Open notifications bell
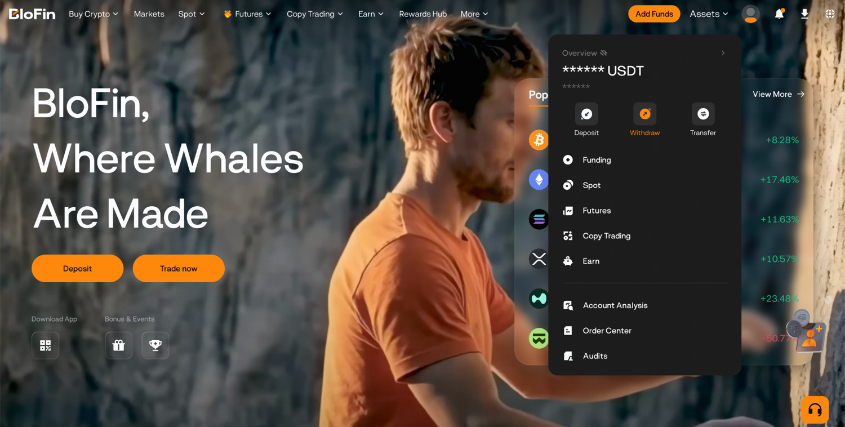The image size is (845, 427). click(x=779, y=14)
